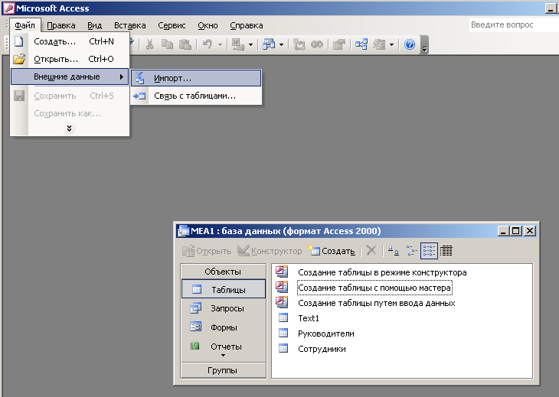
Task: Switch to Small Icons view
Action: (411, 251)
